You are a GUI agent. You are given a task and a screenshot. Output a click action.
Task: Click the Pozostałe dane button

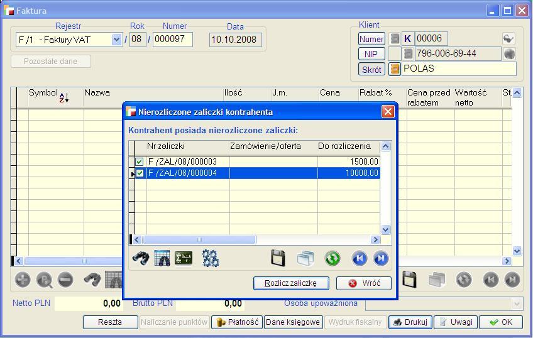point(51,62)
